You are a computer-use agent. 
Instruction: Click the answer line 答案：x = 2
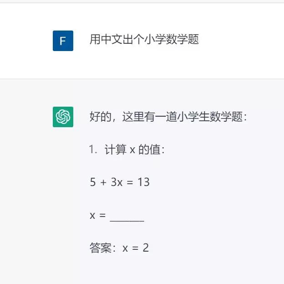click(x=119, y=248)
